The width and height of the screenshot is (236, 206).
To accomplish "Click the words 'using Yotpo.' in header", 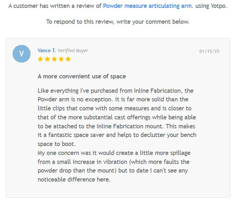I will coord(211,6).
